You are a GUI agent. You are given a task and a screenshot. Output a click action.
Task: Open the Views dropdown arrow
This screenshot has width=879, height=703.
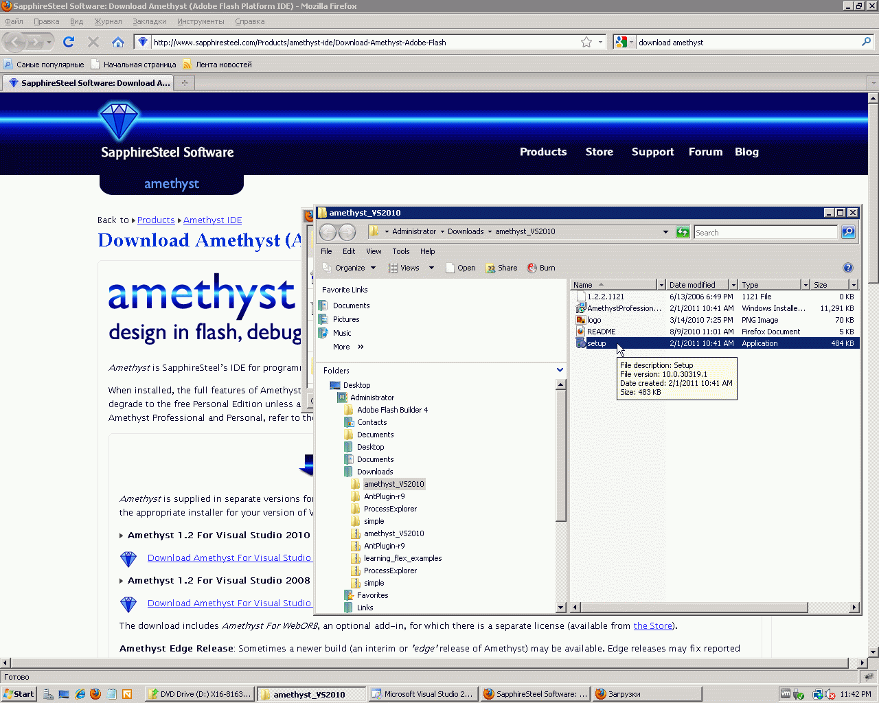[x=431, y=268]
